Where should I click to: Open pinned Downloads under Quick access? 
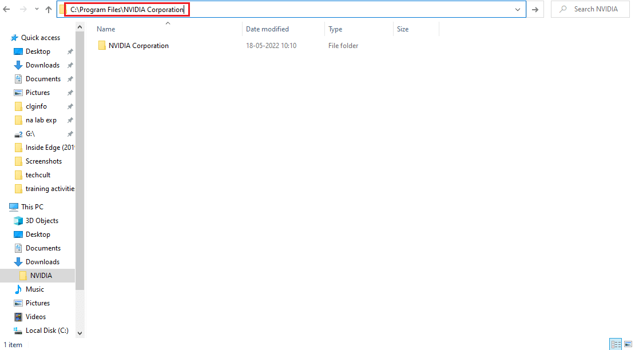point(42,65)
